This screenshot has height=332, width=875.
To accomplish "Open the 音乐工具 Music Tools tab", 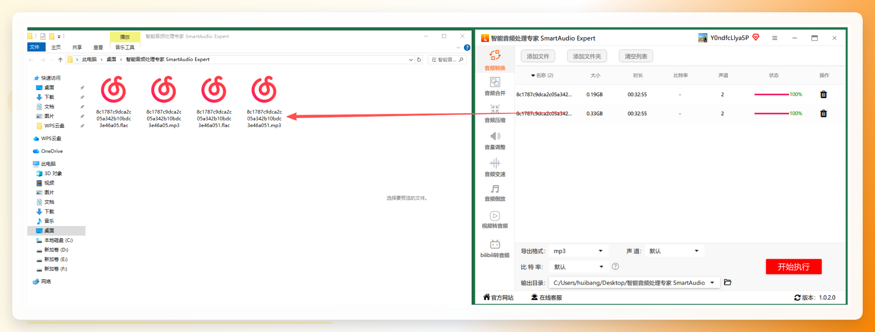I will pos(125,47).
